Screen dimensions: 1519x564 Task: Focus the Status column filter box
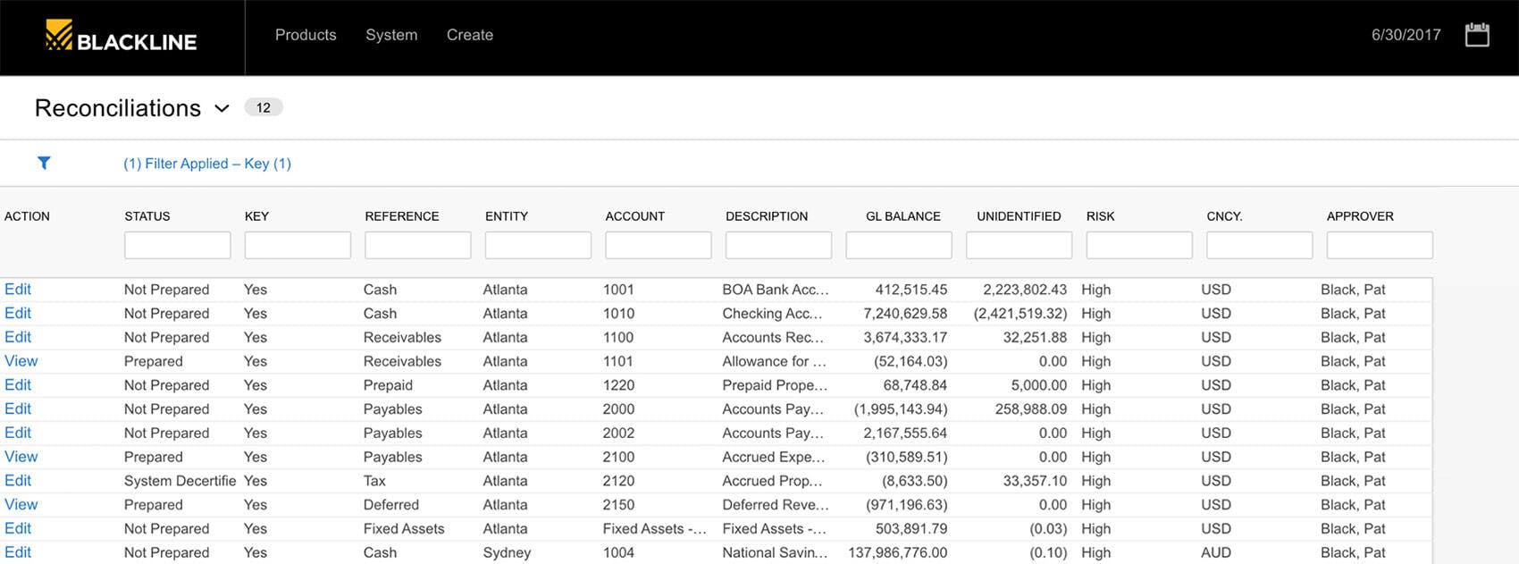point(177,245)
